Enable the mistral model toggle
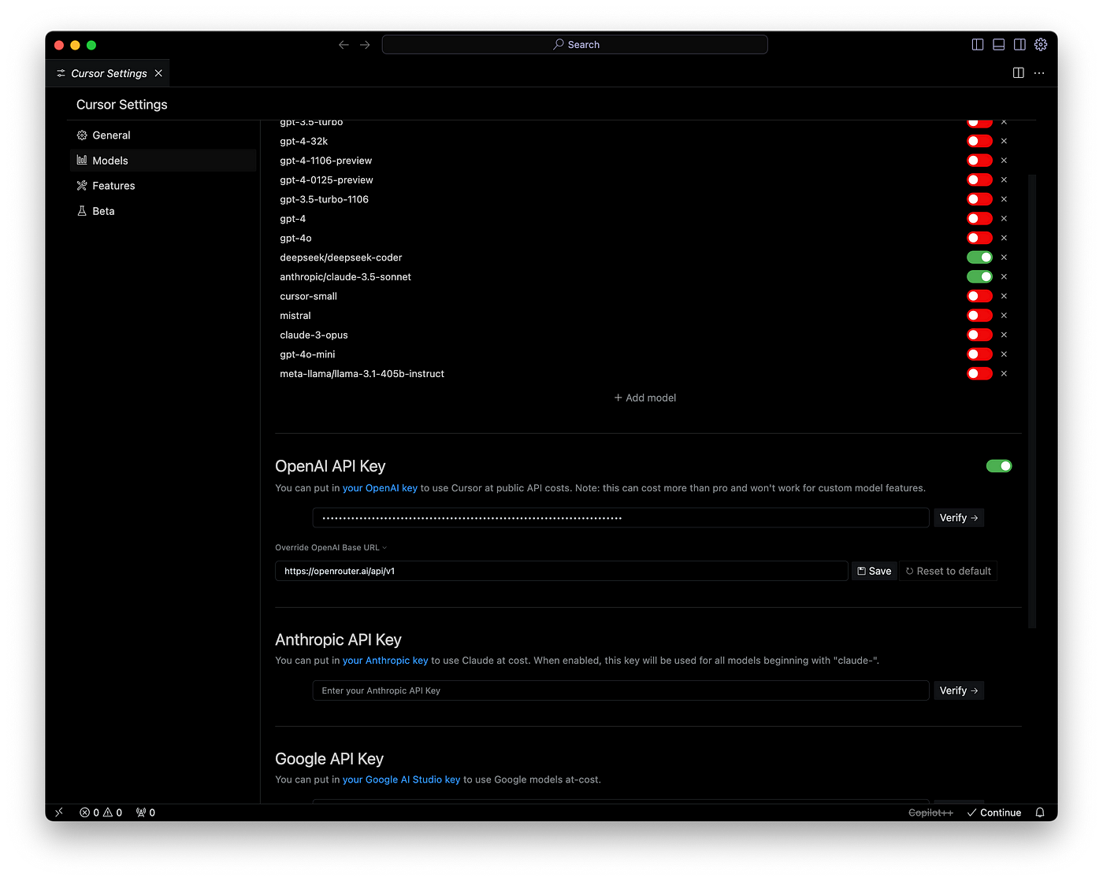Viewport: 1103px width, 881px height. coord(979,316)
